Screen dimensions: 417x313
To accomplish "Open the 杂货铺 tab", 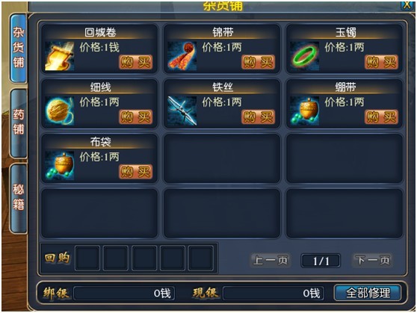I will click(x=19, y=48).
